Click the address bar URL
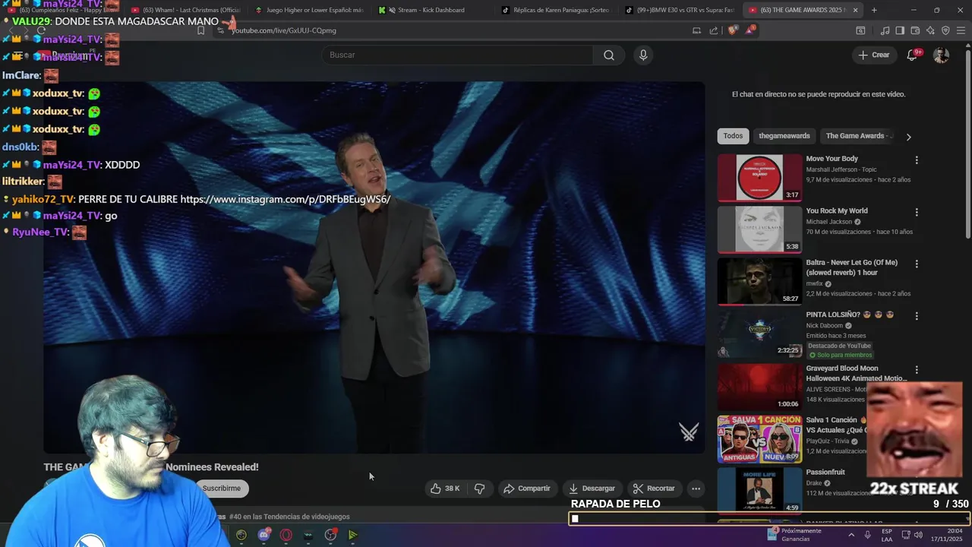Viewport: 972px width, 547px height. [x=283, y=30]
